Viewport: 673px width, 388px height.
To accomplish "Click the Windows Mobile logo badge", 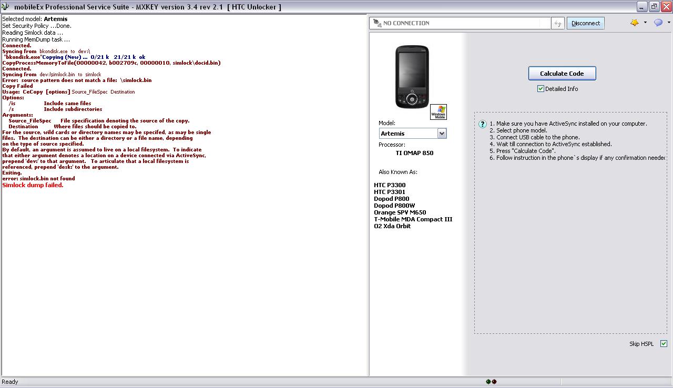I will 438,112.
